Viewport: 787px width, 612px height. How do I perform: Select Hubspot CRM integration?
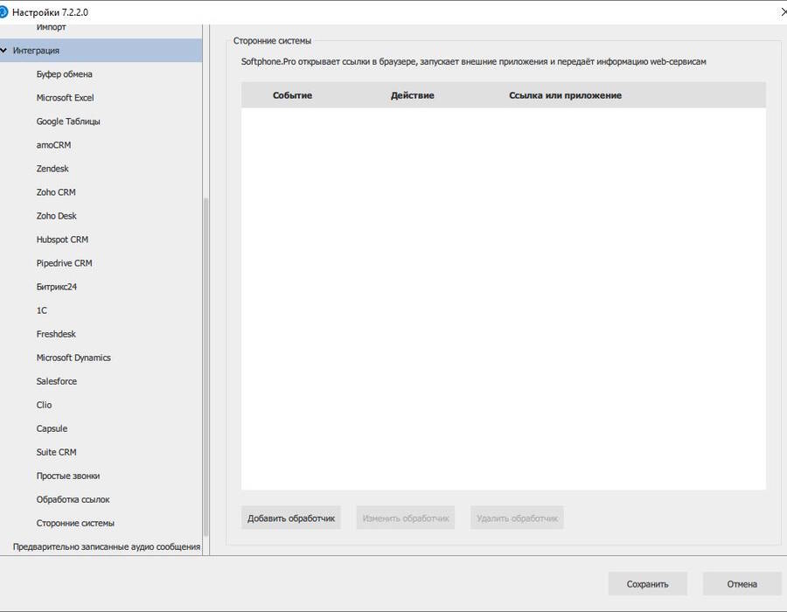click(x=62, y=240)
